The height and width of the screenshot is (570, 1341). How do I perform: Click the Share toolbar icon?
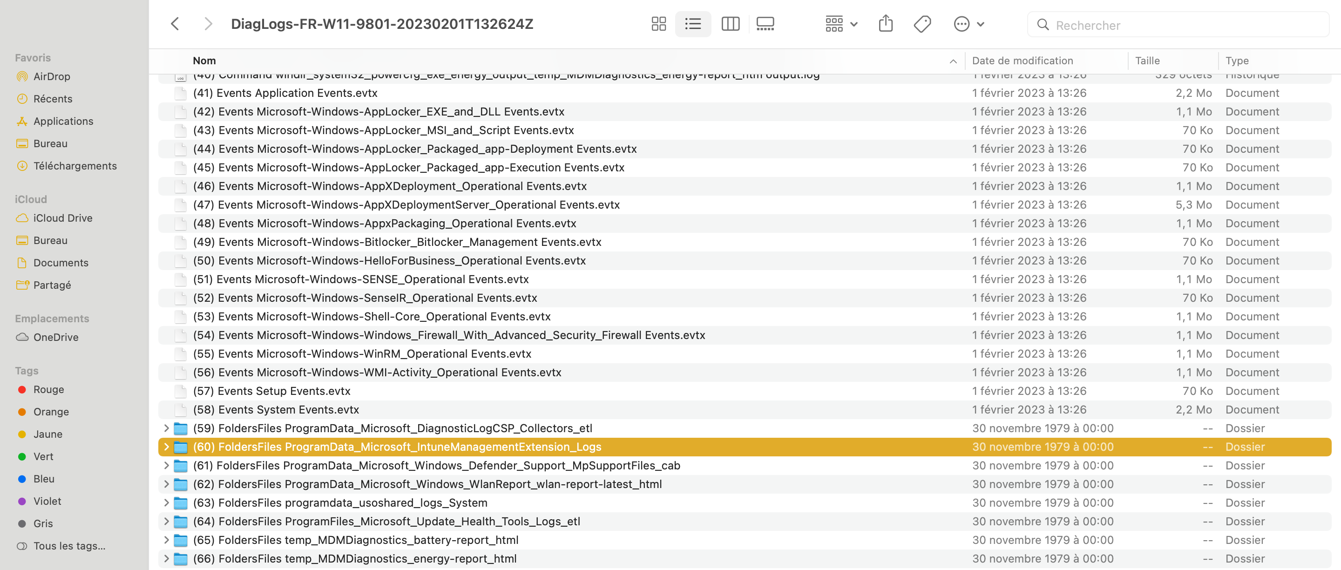coord(886,24)
